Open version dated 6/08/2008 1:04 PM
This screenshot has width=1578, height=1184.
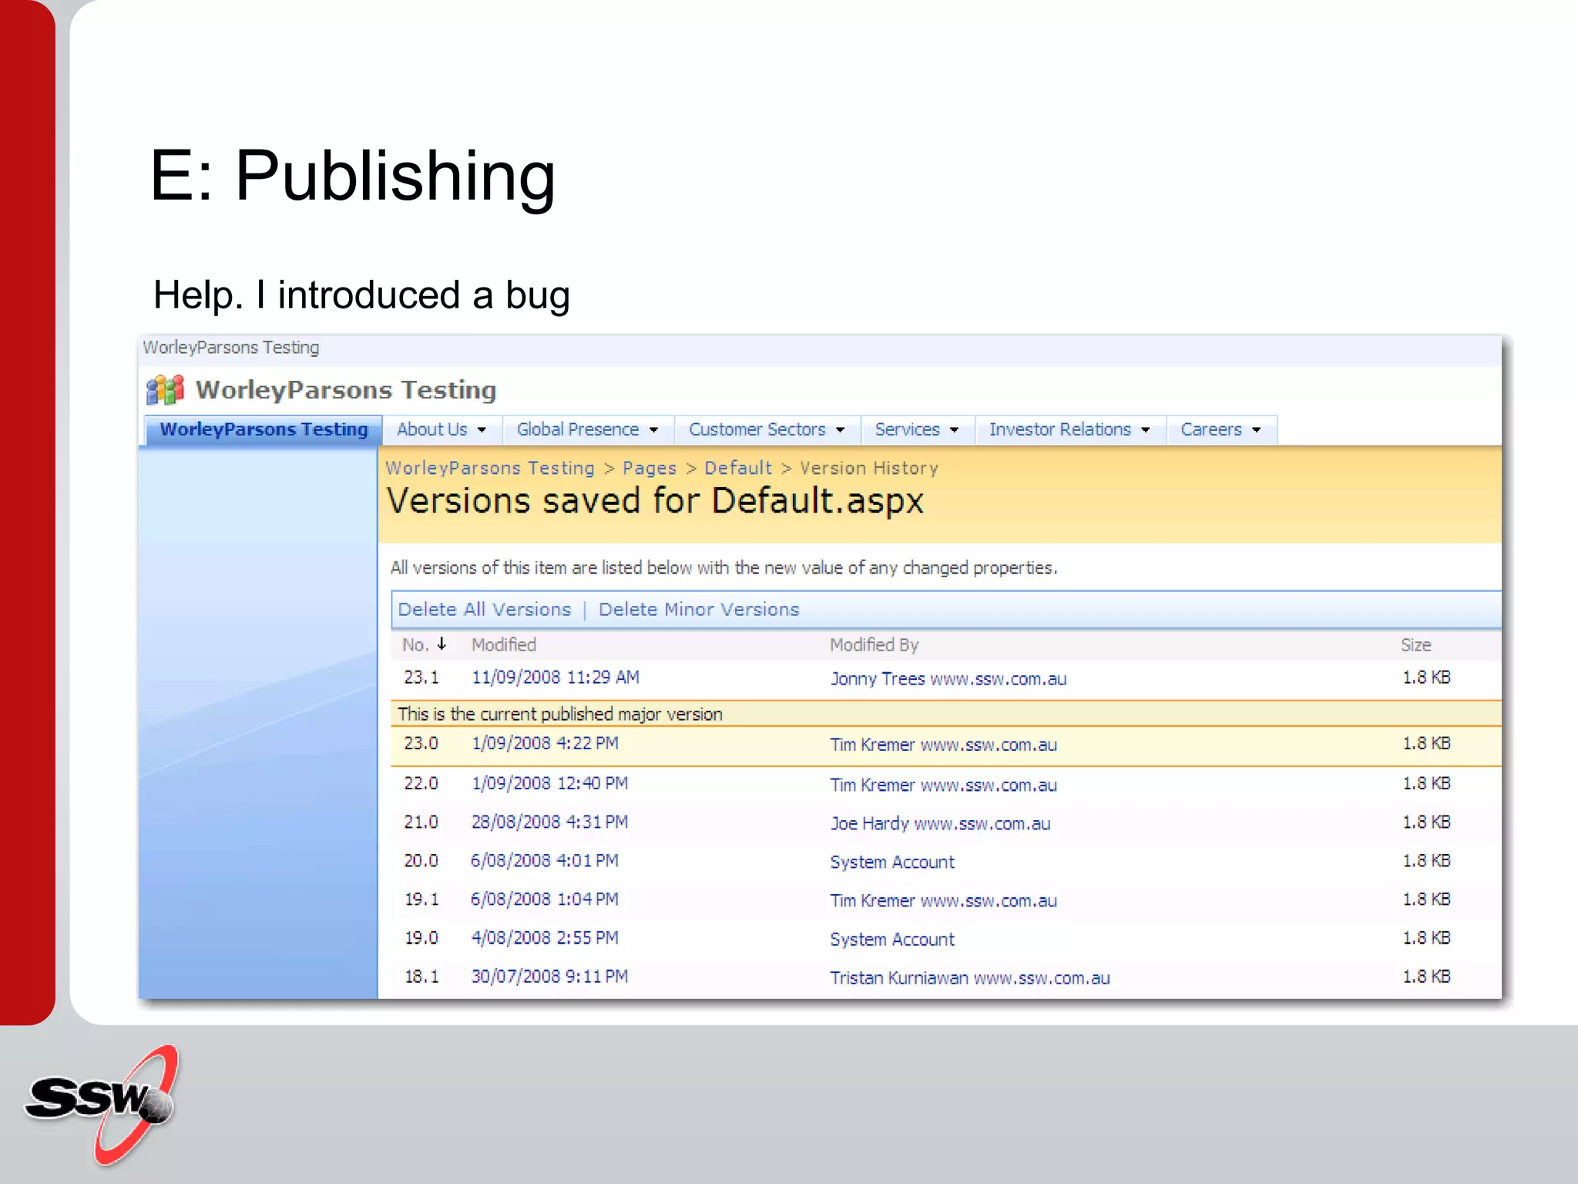point(545,899)
